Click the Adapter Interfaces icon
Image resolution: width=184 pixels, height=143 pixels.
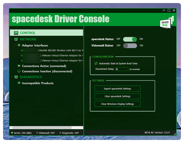[19, 45]
